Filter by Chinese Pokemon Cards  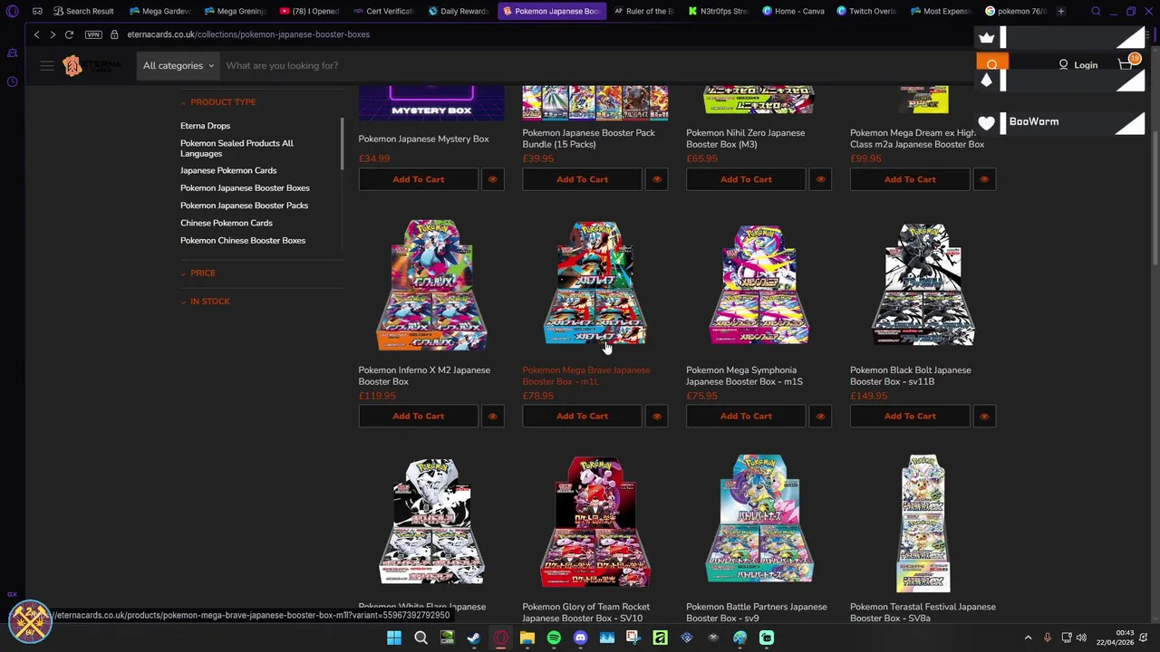tap(226, 223)
